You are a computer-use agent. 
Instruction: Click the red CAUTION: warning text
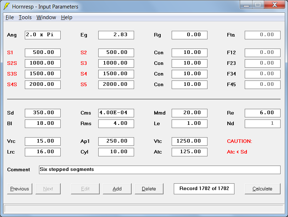[239, 141]
